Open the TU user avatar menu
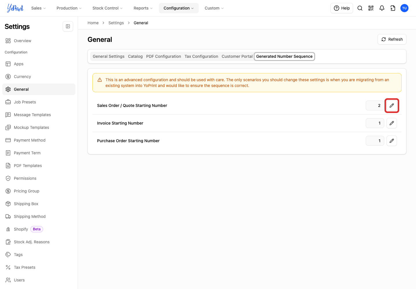Screen dimensions: 416x289 (x=404, y=8)
